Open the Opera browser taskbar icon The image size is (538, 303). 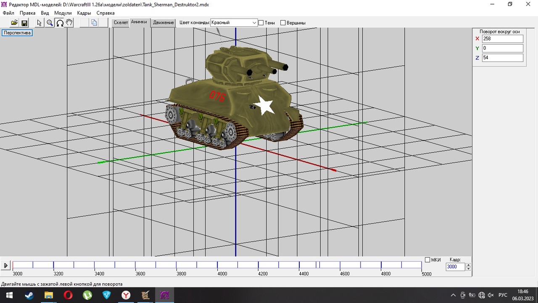68,295
